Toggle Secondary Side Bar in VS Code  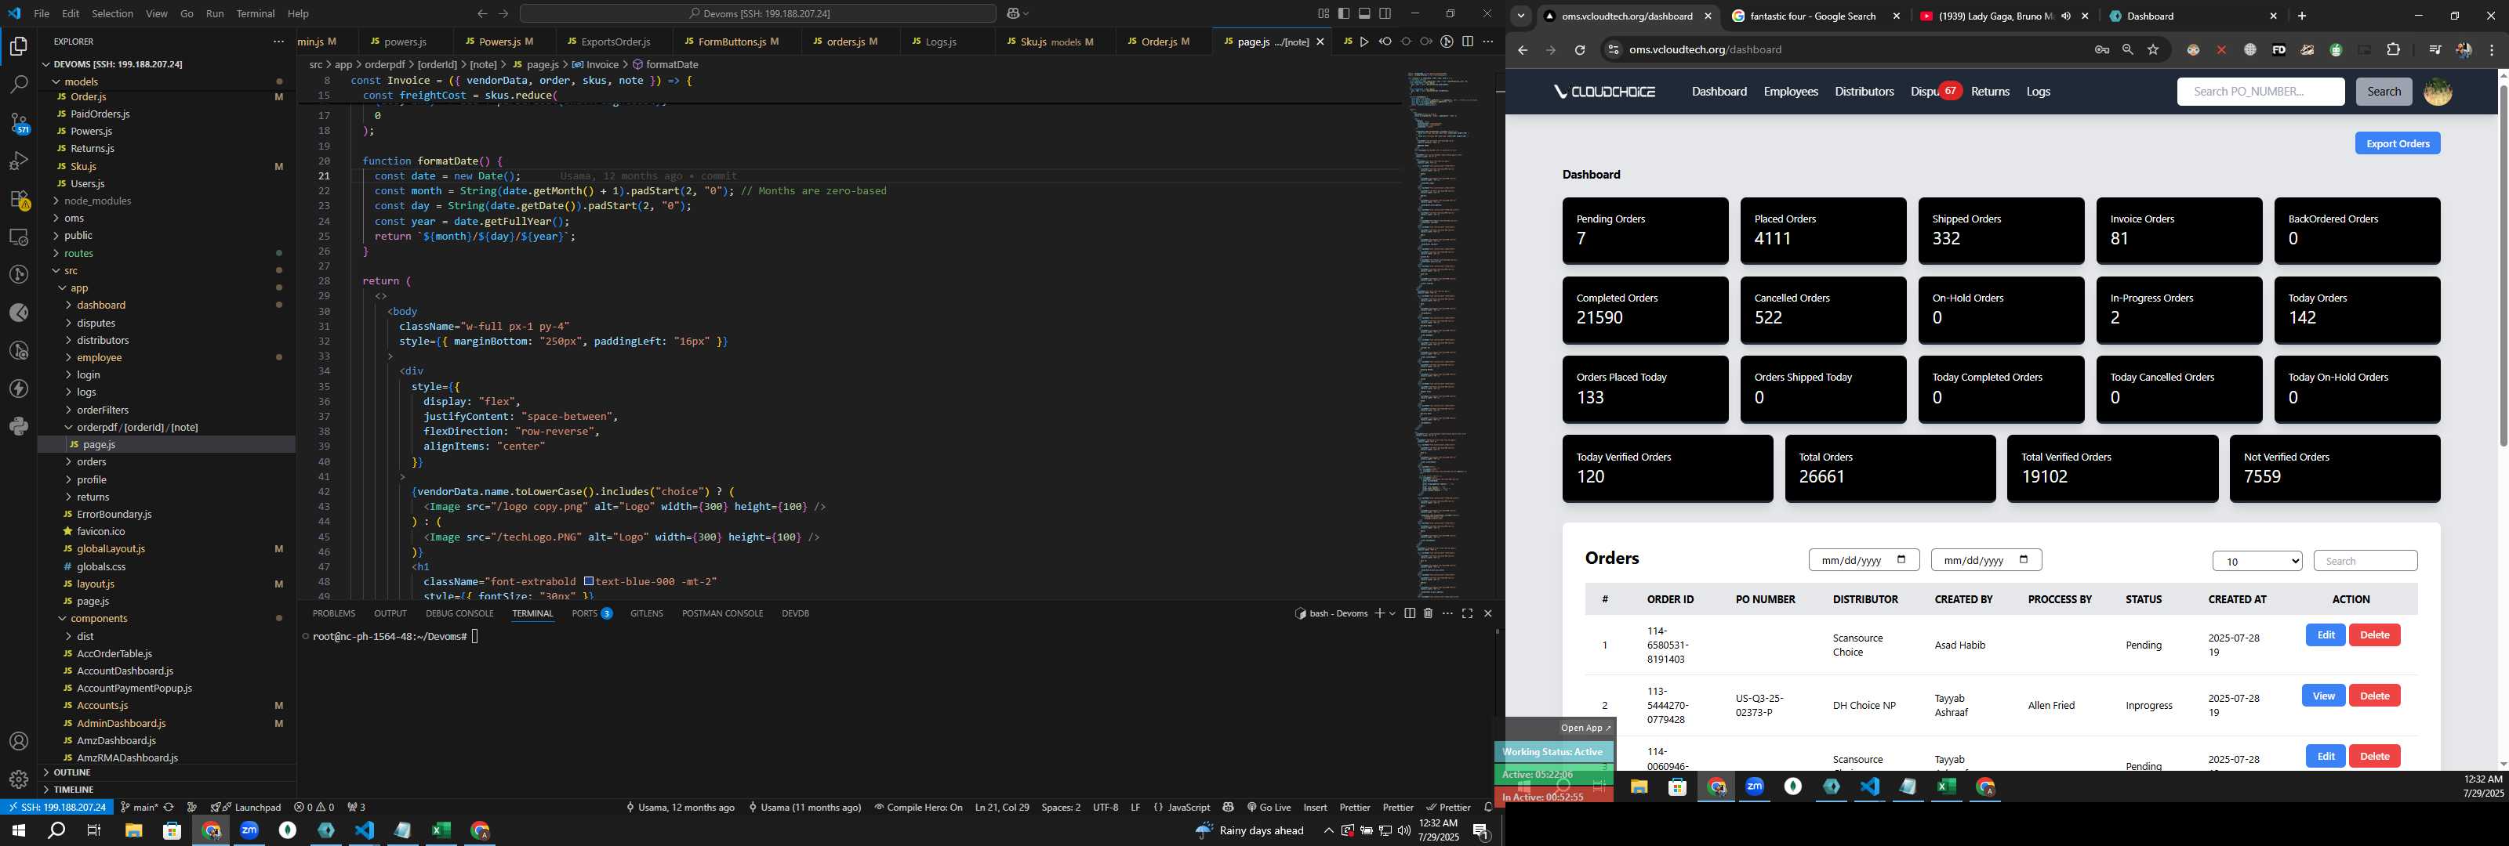pos(1385,13)
